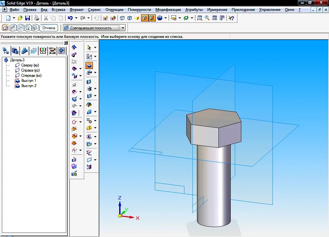Select the Select Tool arrow icon
The image size is (329, 237).
89,48
